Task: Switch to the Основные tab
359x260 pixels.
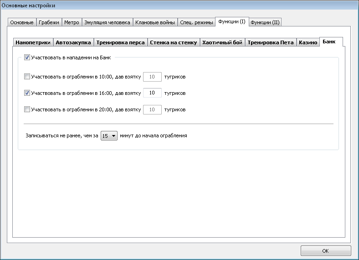Action: [22, 22]
